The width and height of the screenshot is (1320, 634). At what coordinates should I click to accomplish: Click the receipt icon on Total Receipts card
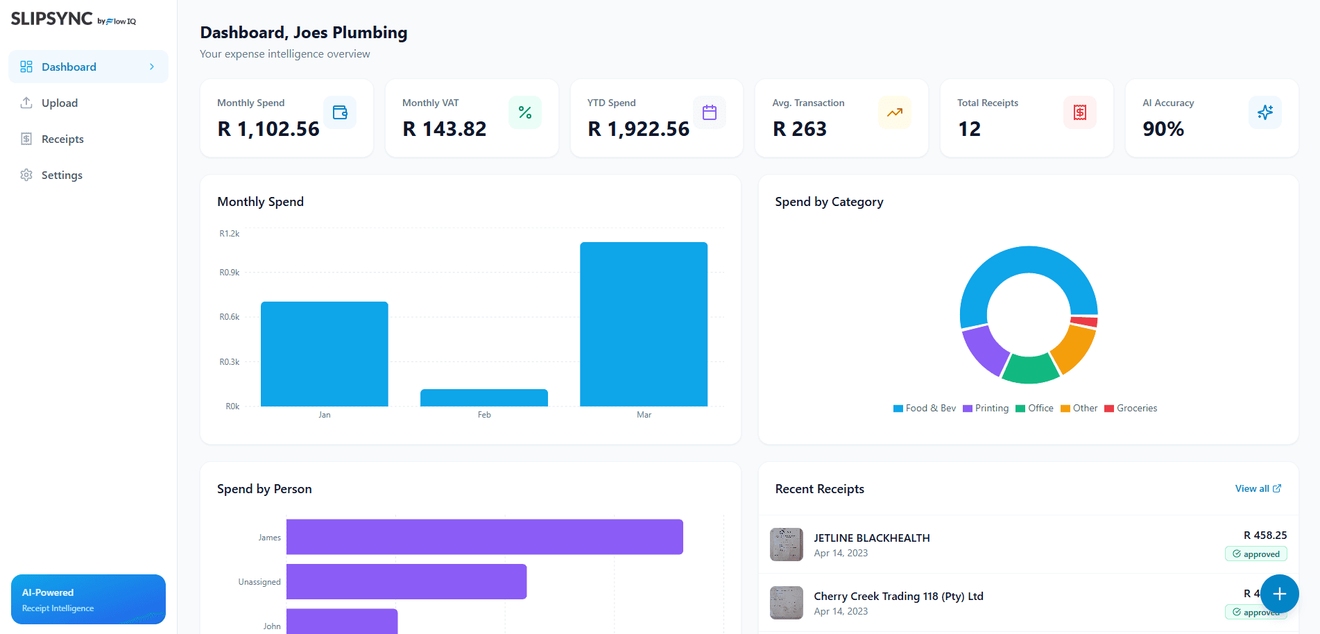pos(1080,112)
